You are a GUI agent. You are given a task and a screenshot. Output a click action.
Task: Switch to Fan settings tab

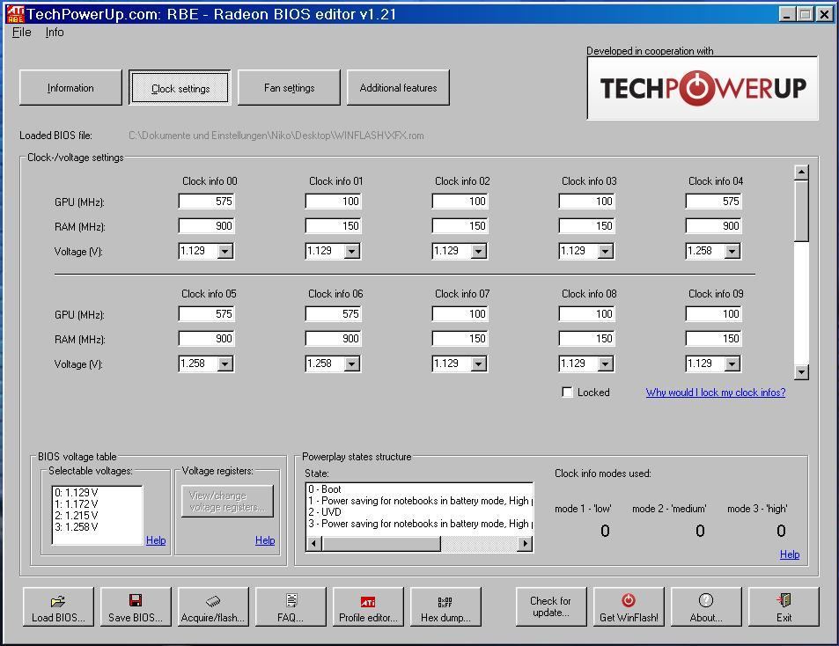tap(289, 88)
